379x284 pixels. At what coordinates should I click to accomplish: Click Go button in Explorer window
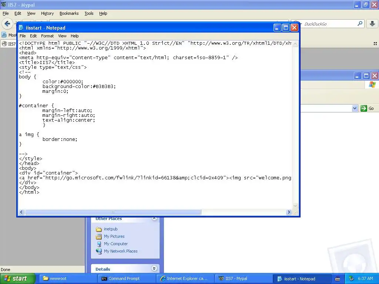pos(367,108)
